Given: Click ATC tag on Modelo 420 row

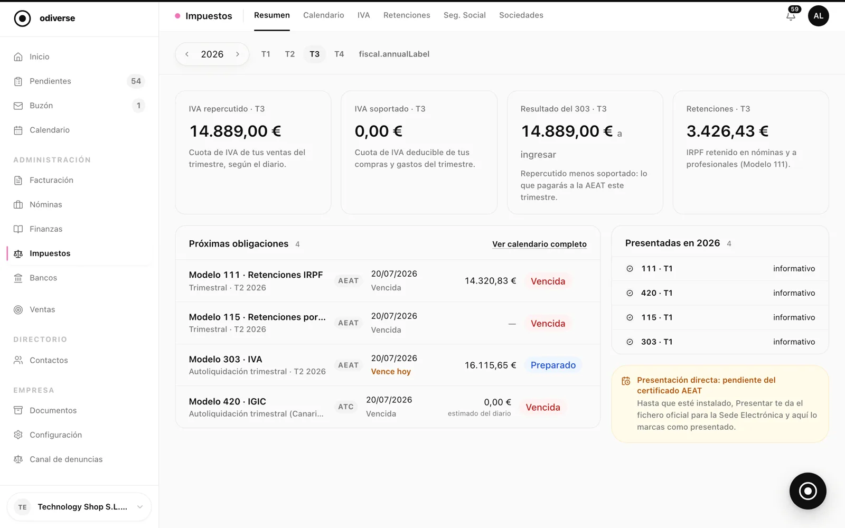Looking at the screenshot, I should tap(346, 407).
